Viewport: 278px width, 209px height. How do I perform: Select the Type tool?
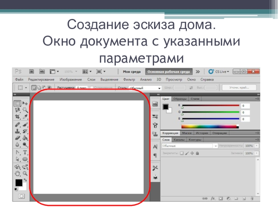(x=25, y=153)
